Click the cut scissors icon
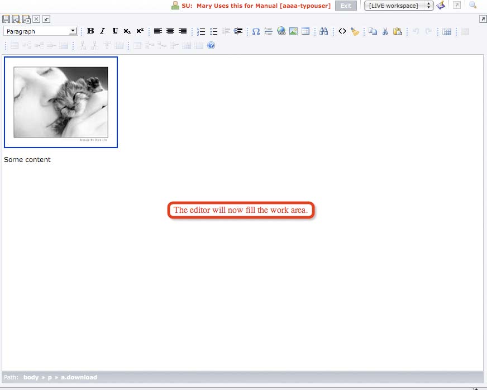 tap(385, 31)
